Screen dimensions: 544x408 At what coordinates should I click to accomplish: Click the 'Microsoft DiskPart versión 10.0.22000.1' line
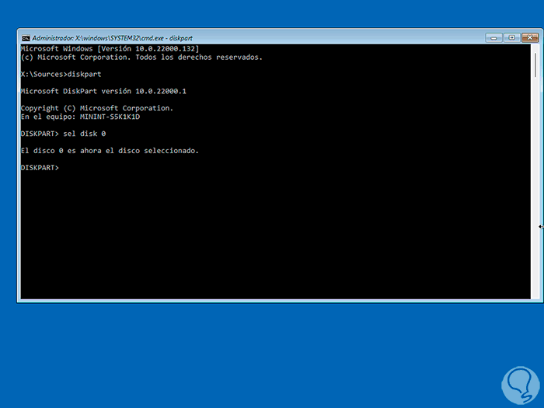click(x=103, y=91)
